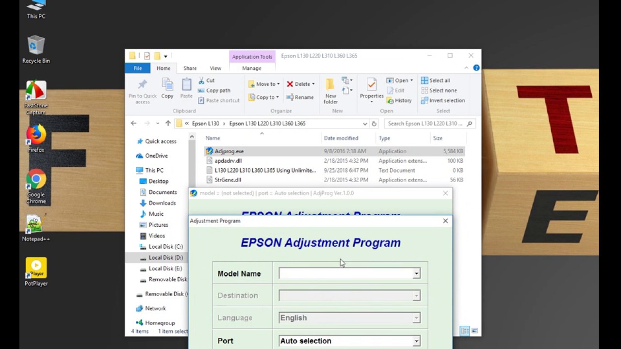Open the Delete dropdown in ribbon

click(x=301, y=84)
